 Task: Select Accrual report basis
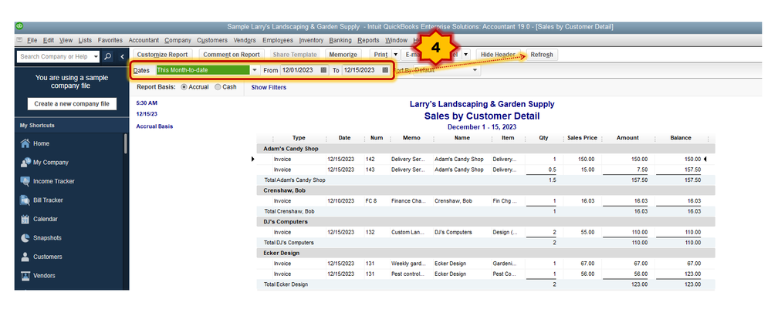coord(184,87)
